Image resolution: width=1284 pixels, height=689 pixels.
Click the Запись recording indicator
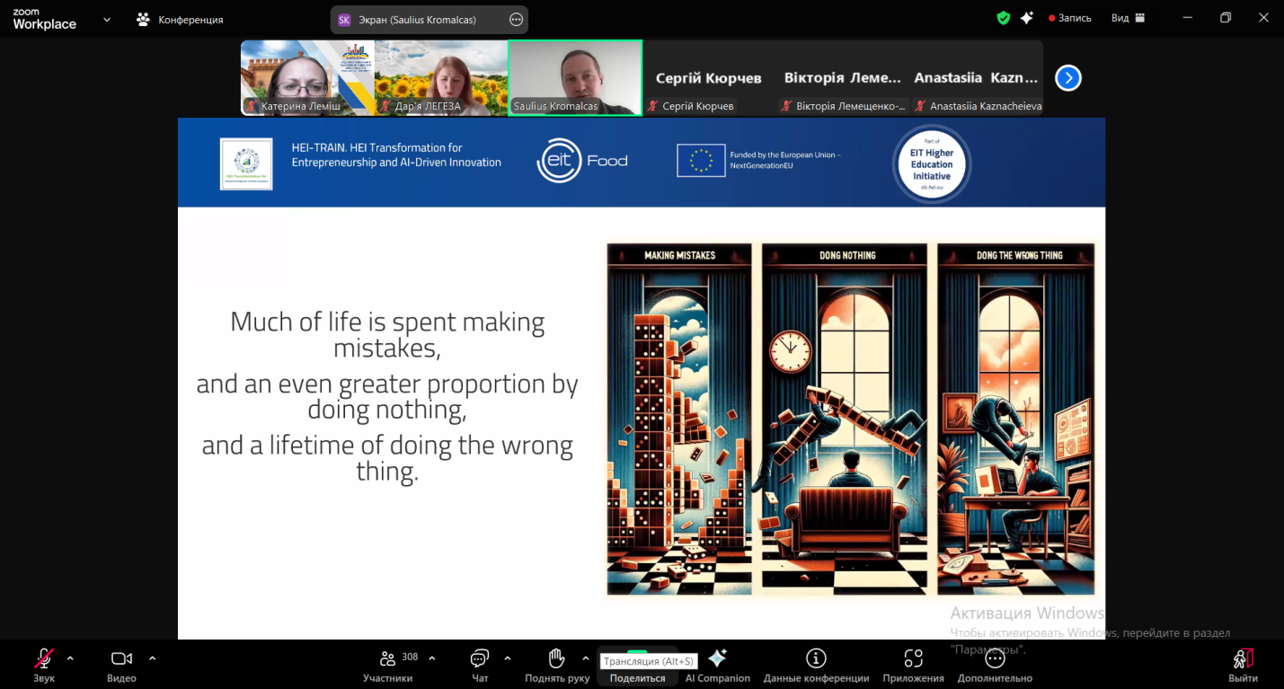[1069, 18]
